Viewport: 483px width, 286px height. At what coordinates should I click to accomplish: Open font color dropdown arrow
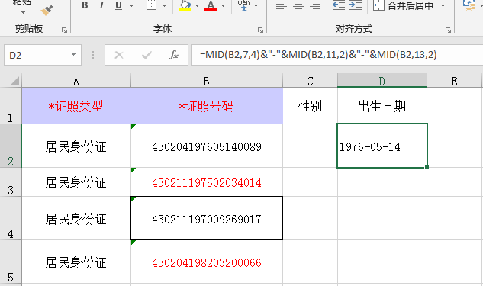[x=224, y=5]
